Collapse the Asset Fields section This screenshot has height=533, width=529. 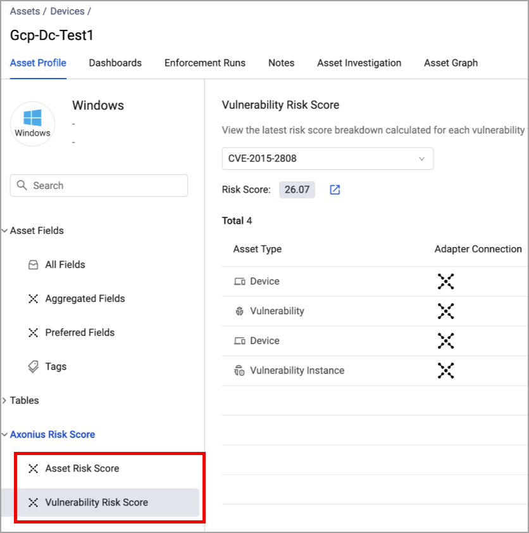4,231
